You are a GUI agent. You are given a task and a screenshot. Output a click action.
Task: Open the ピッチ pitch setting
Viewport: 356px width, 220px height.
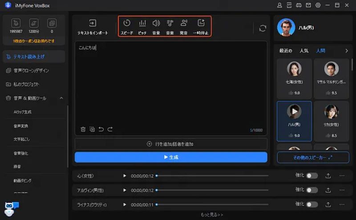click(x=142, y=27)
